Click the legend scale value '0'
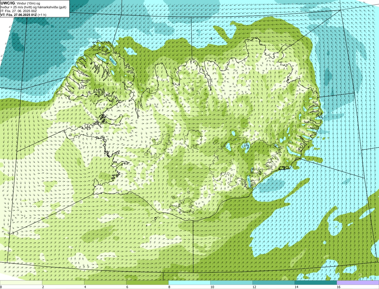The width and height of the screenshot is (379, 289). pyautogui.click(x=1, y=287)
